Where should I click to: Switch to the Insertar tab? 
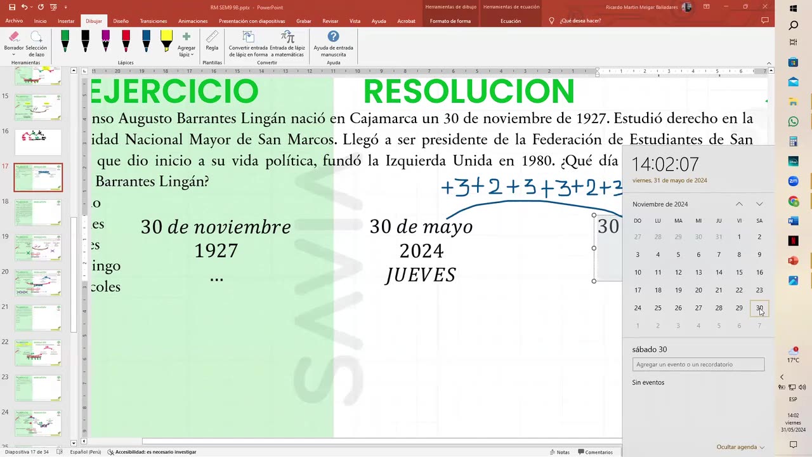(66, 21)
